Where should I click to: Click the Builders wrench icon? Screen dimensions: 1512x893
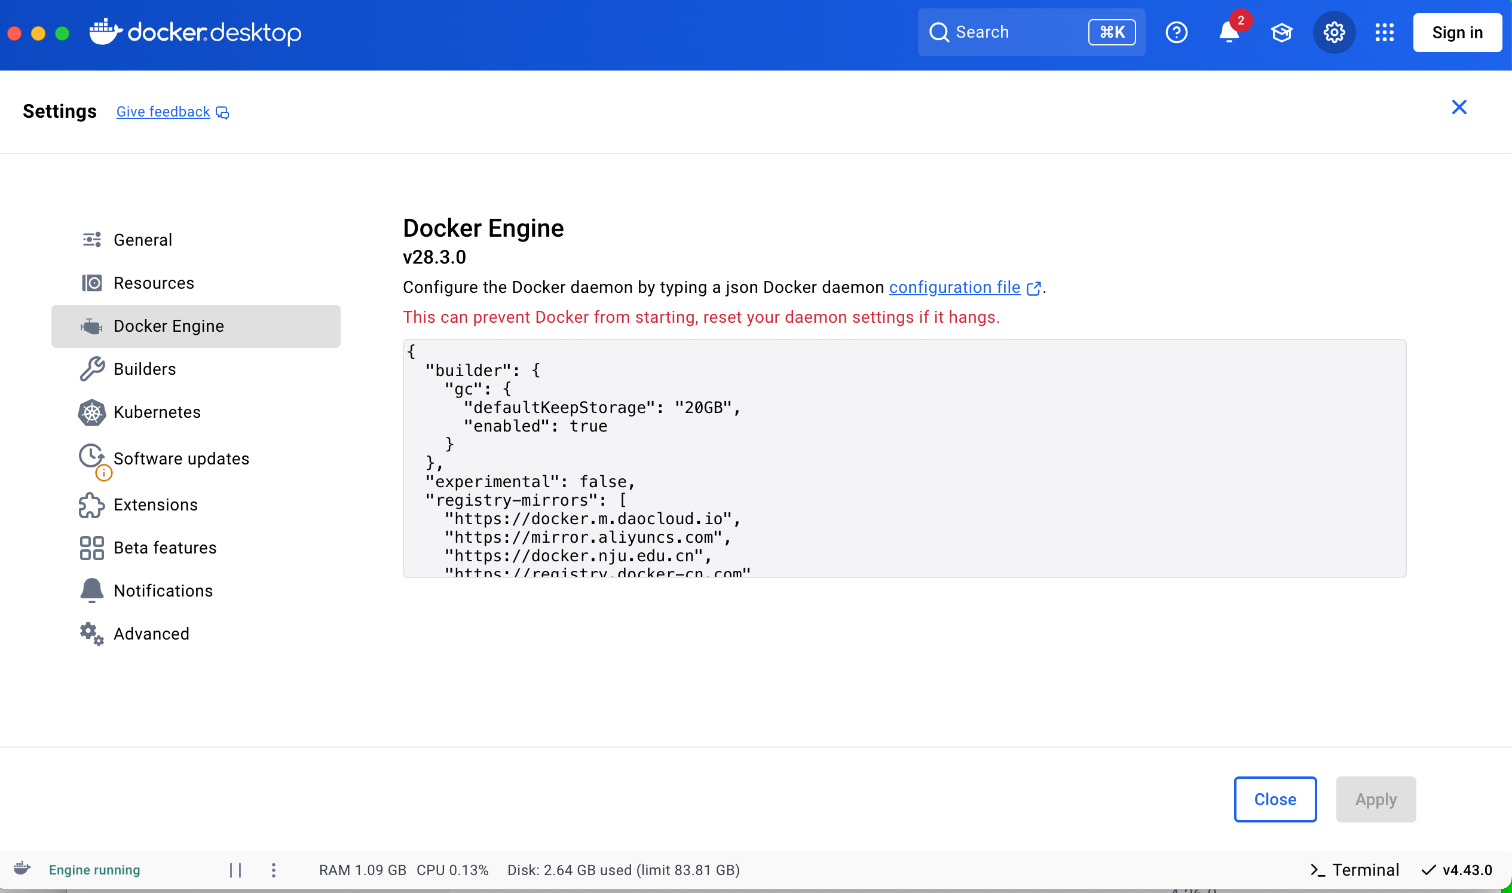pos(92,369)
